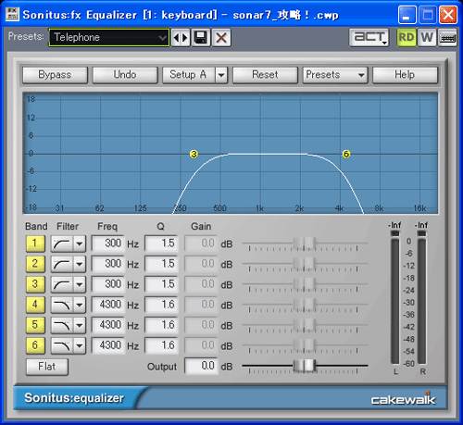Open the Setup A dropdown arrow

pyautogui.click(x=221, y=75)
